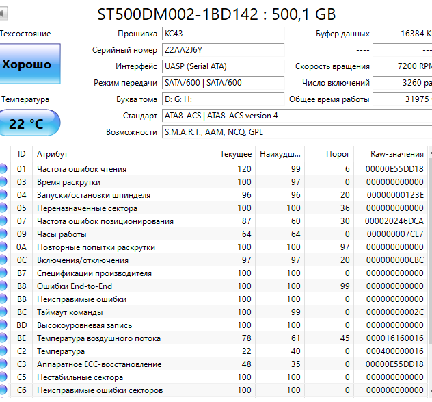Screen dimensions: 432x402
Task: Click the interface field UASP (Serial ATA)
Action: point(223,66)
